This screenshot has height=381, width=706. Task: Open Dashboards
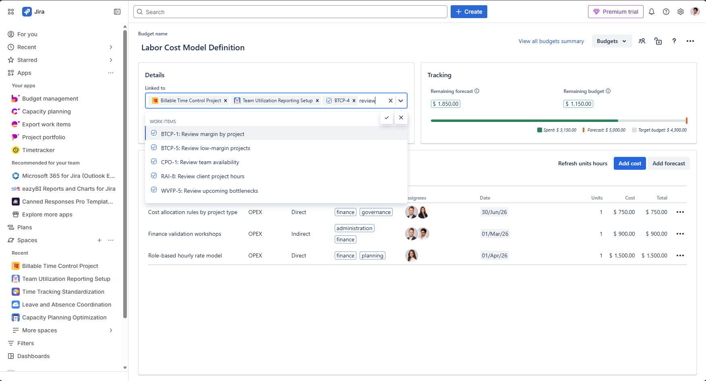tap(33, 356)
